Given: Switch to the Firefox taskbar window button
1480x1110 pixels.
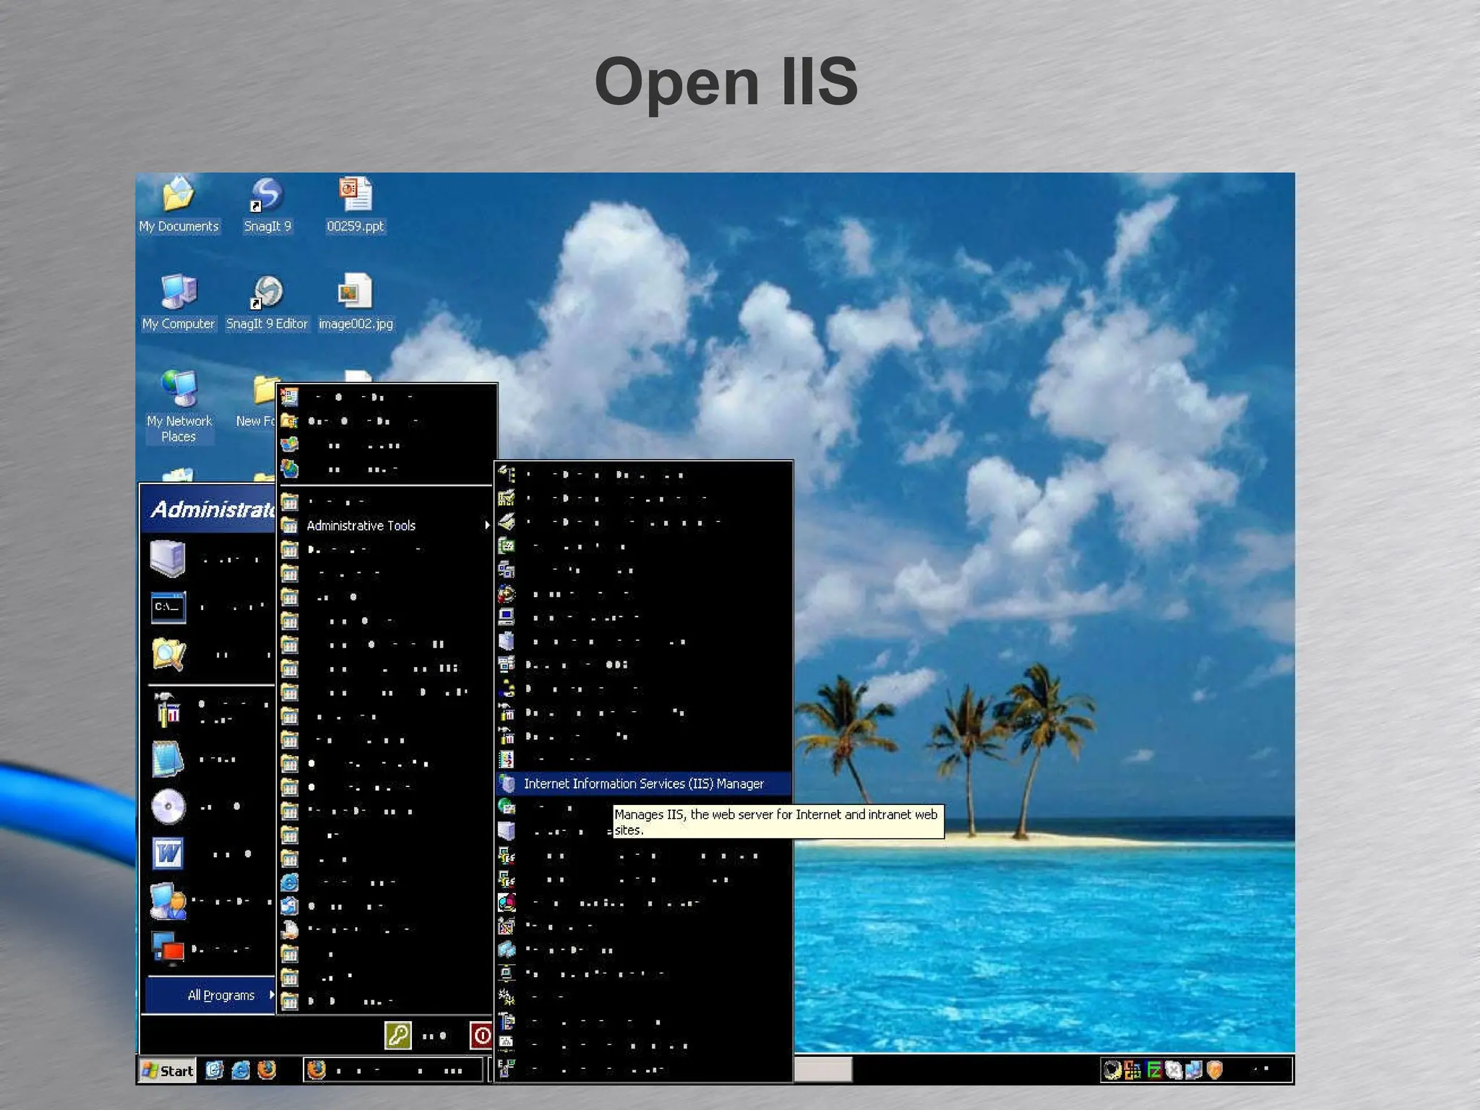Looking at the screenshot, I should pyautogui.click(x=393, y=1070).
